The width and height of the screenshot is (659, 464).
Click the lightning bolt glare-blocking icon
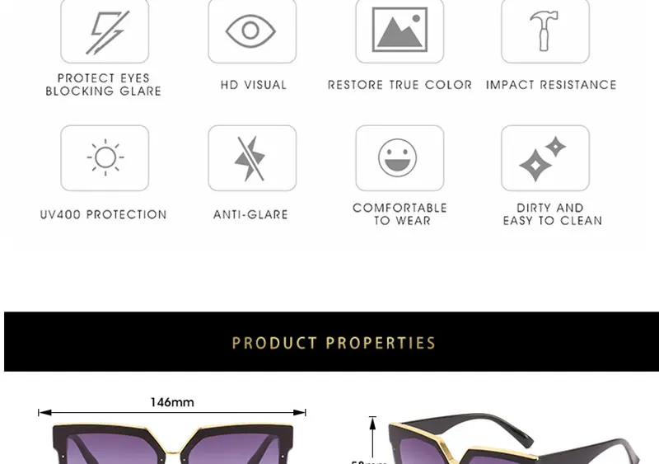105,31
